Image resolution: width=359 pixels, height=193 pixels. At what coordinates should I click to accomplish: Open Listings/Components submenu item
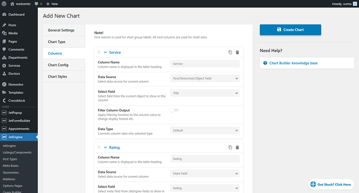tap(17, 152)
